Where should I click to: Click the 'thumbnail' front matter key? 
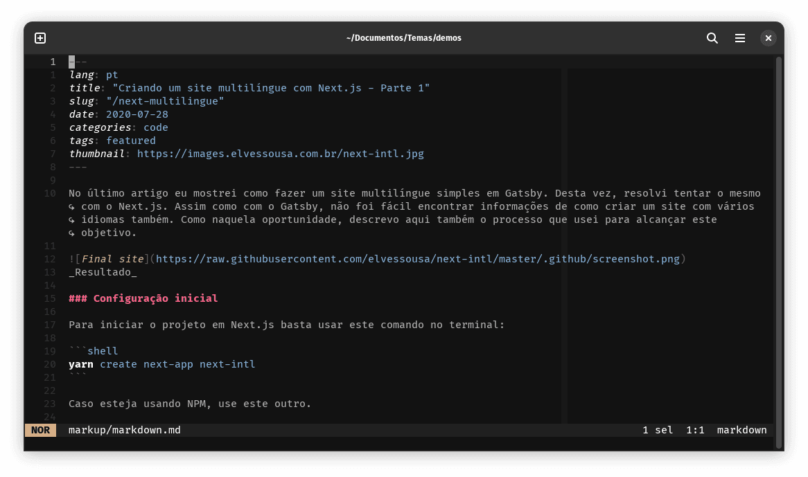tap(96, 154)
